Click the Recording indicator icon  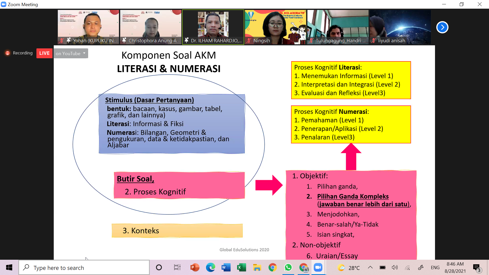(x=8, y=53)
